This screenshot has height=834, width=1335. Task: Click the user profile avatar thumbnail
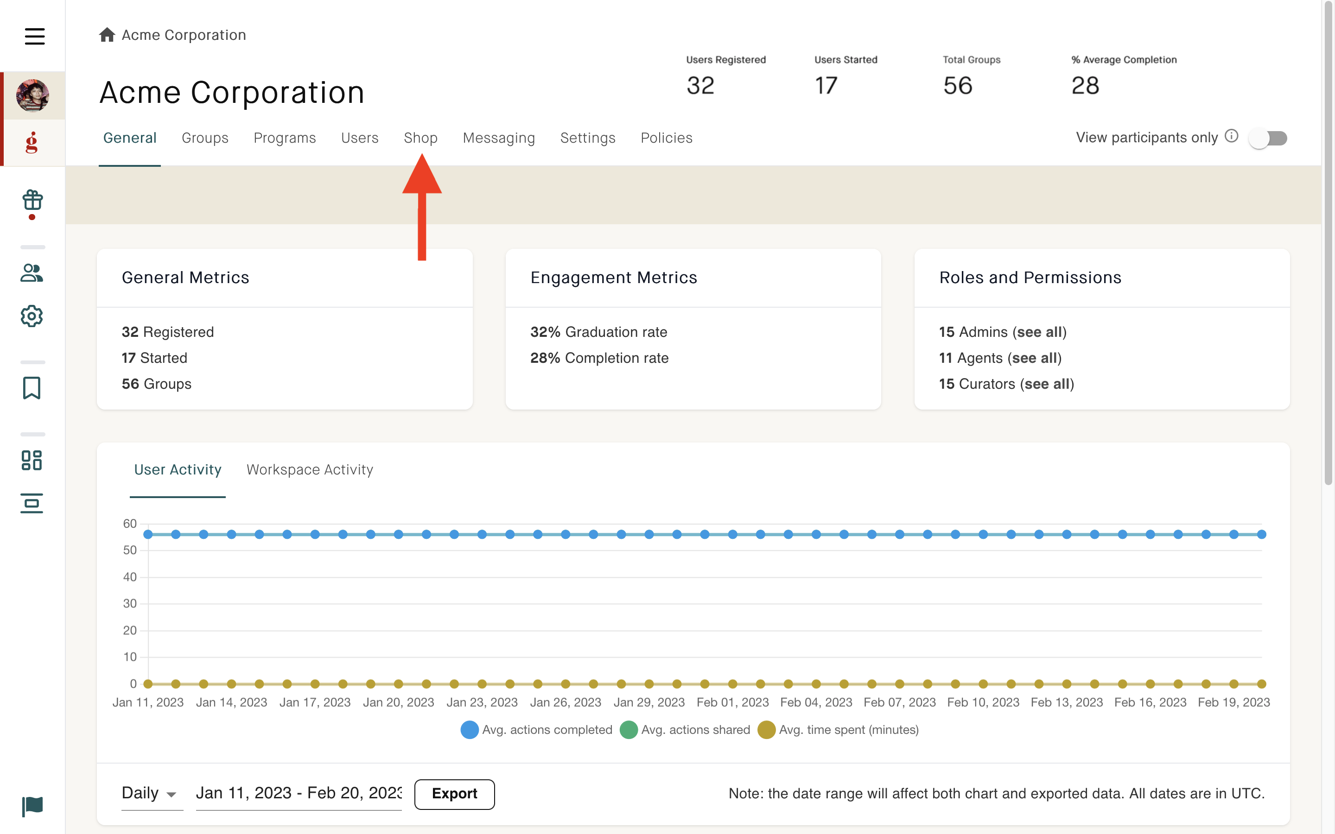coord(32,95)
